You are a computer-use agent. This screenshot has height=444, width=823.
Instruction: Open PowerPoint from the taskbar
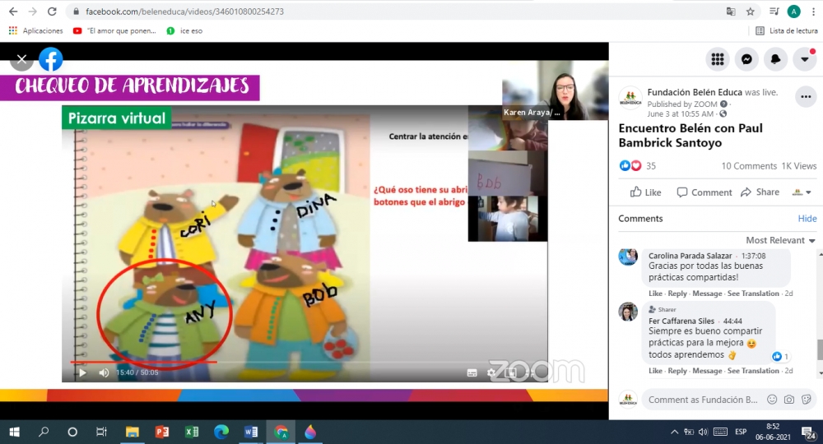161,432
